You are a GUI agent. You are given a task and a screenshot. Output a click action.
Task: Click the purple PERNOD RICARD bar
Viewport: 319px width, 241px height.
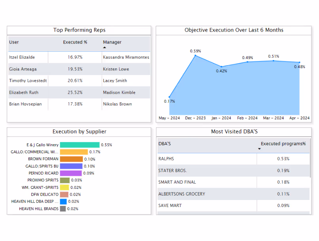point(70,173)
